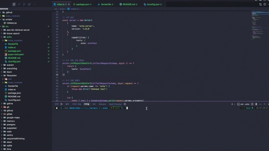269x151 pixels.
Task: Expand the sequentialthinking folder
Action: [16, 139]
